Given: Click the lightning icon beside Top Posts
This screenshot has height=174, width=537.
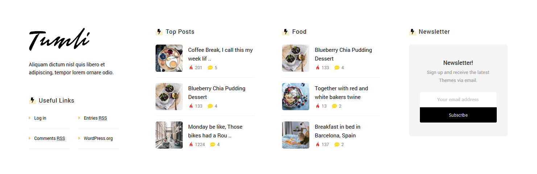Looking at the screenshot, I should (x=159, y=32).
